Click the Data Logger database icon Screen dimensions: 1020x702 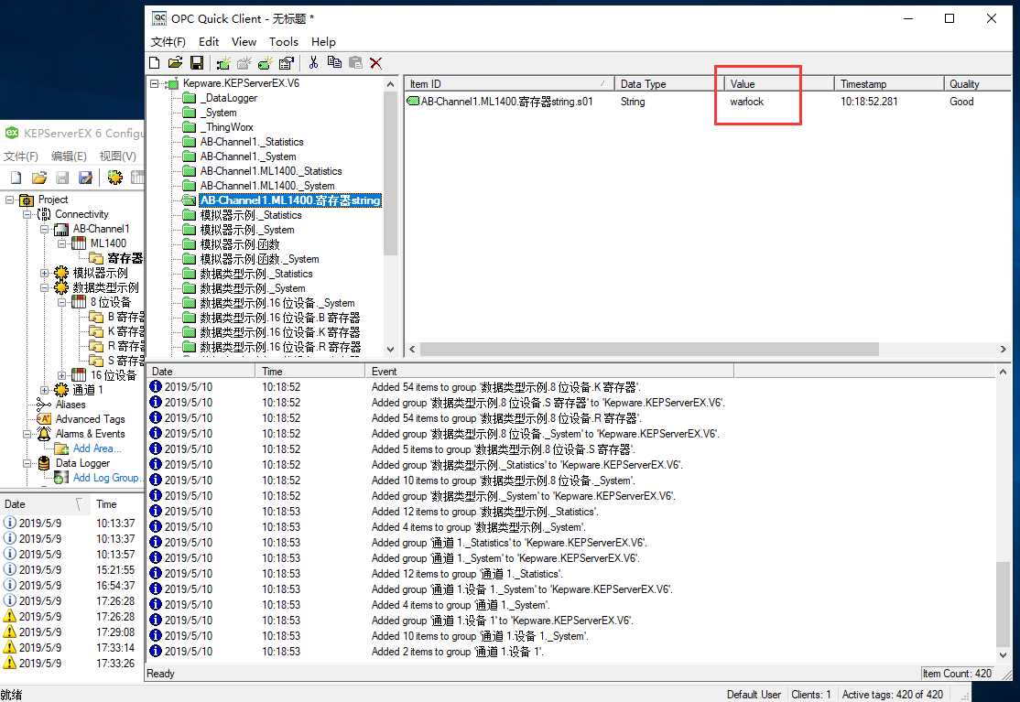[44, 463]
